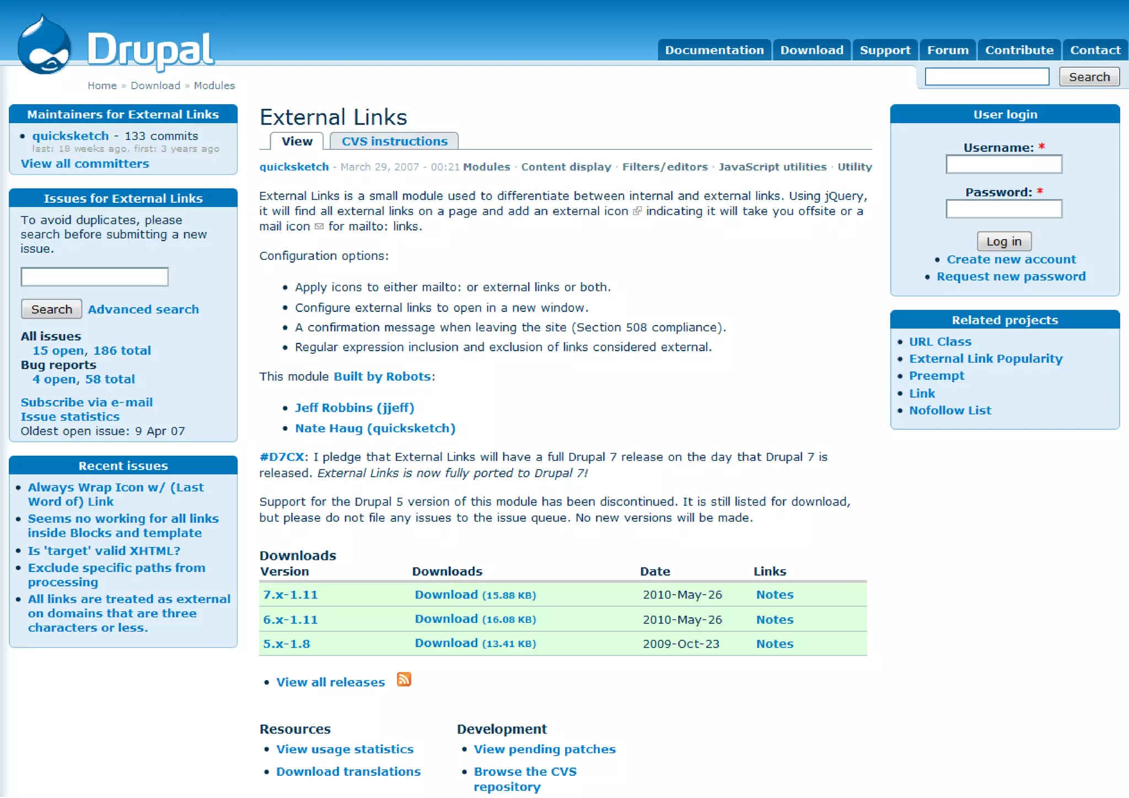Click the Drupal drop logo

point(44,45)
